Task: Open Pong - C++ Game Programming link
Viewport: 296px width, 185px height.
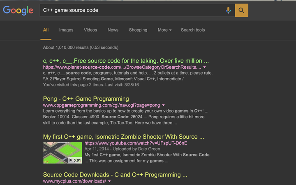Action: click(x=86, y=99)
